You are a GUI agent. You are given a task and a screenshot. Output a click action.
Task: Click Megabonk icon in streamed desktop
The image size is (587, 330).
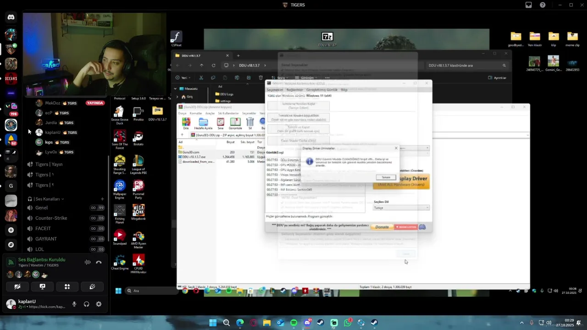point(138,212)
